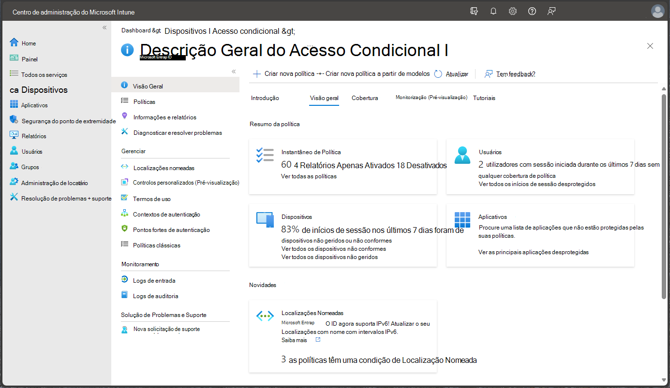
Task: Open the Monitorização (Pré-visualização) tab
Action: coord(432,98)
